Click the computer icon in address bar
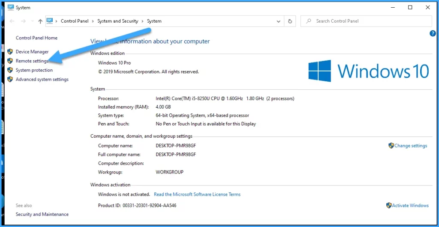 pos(50,21)
